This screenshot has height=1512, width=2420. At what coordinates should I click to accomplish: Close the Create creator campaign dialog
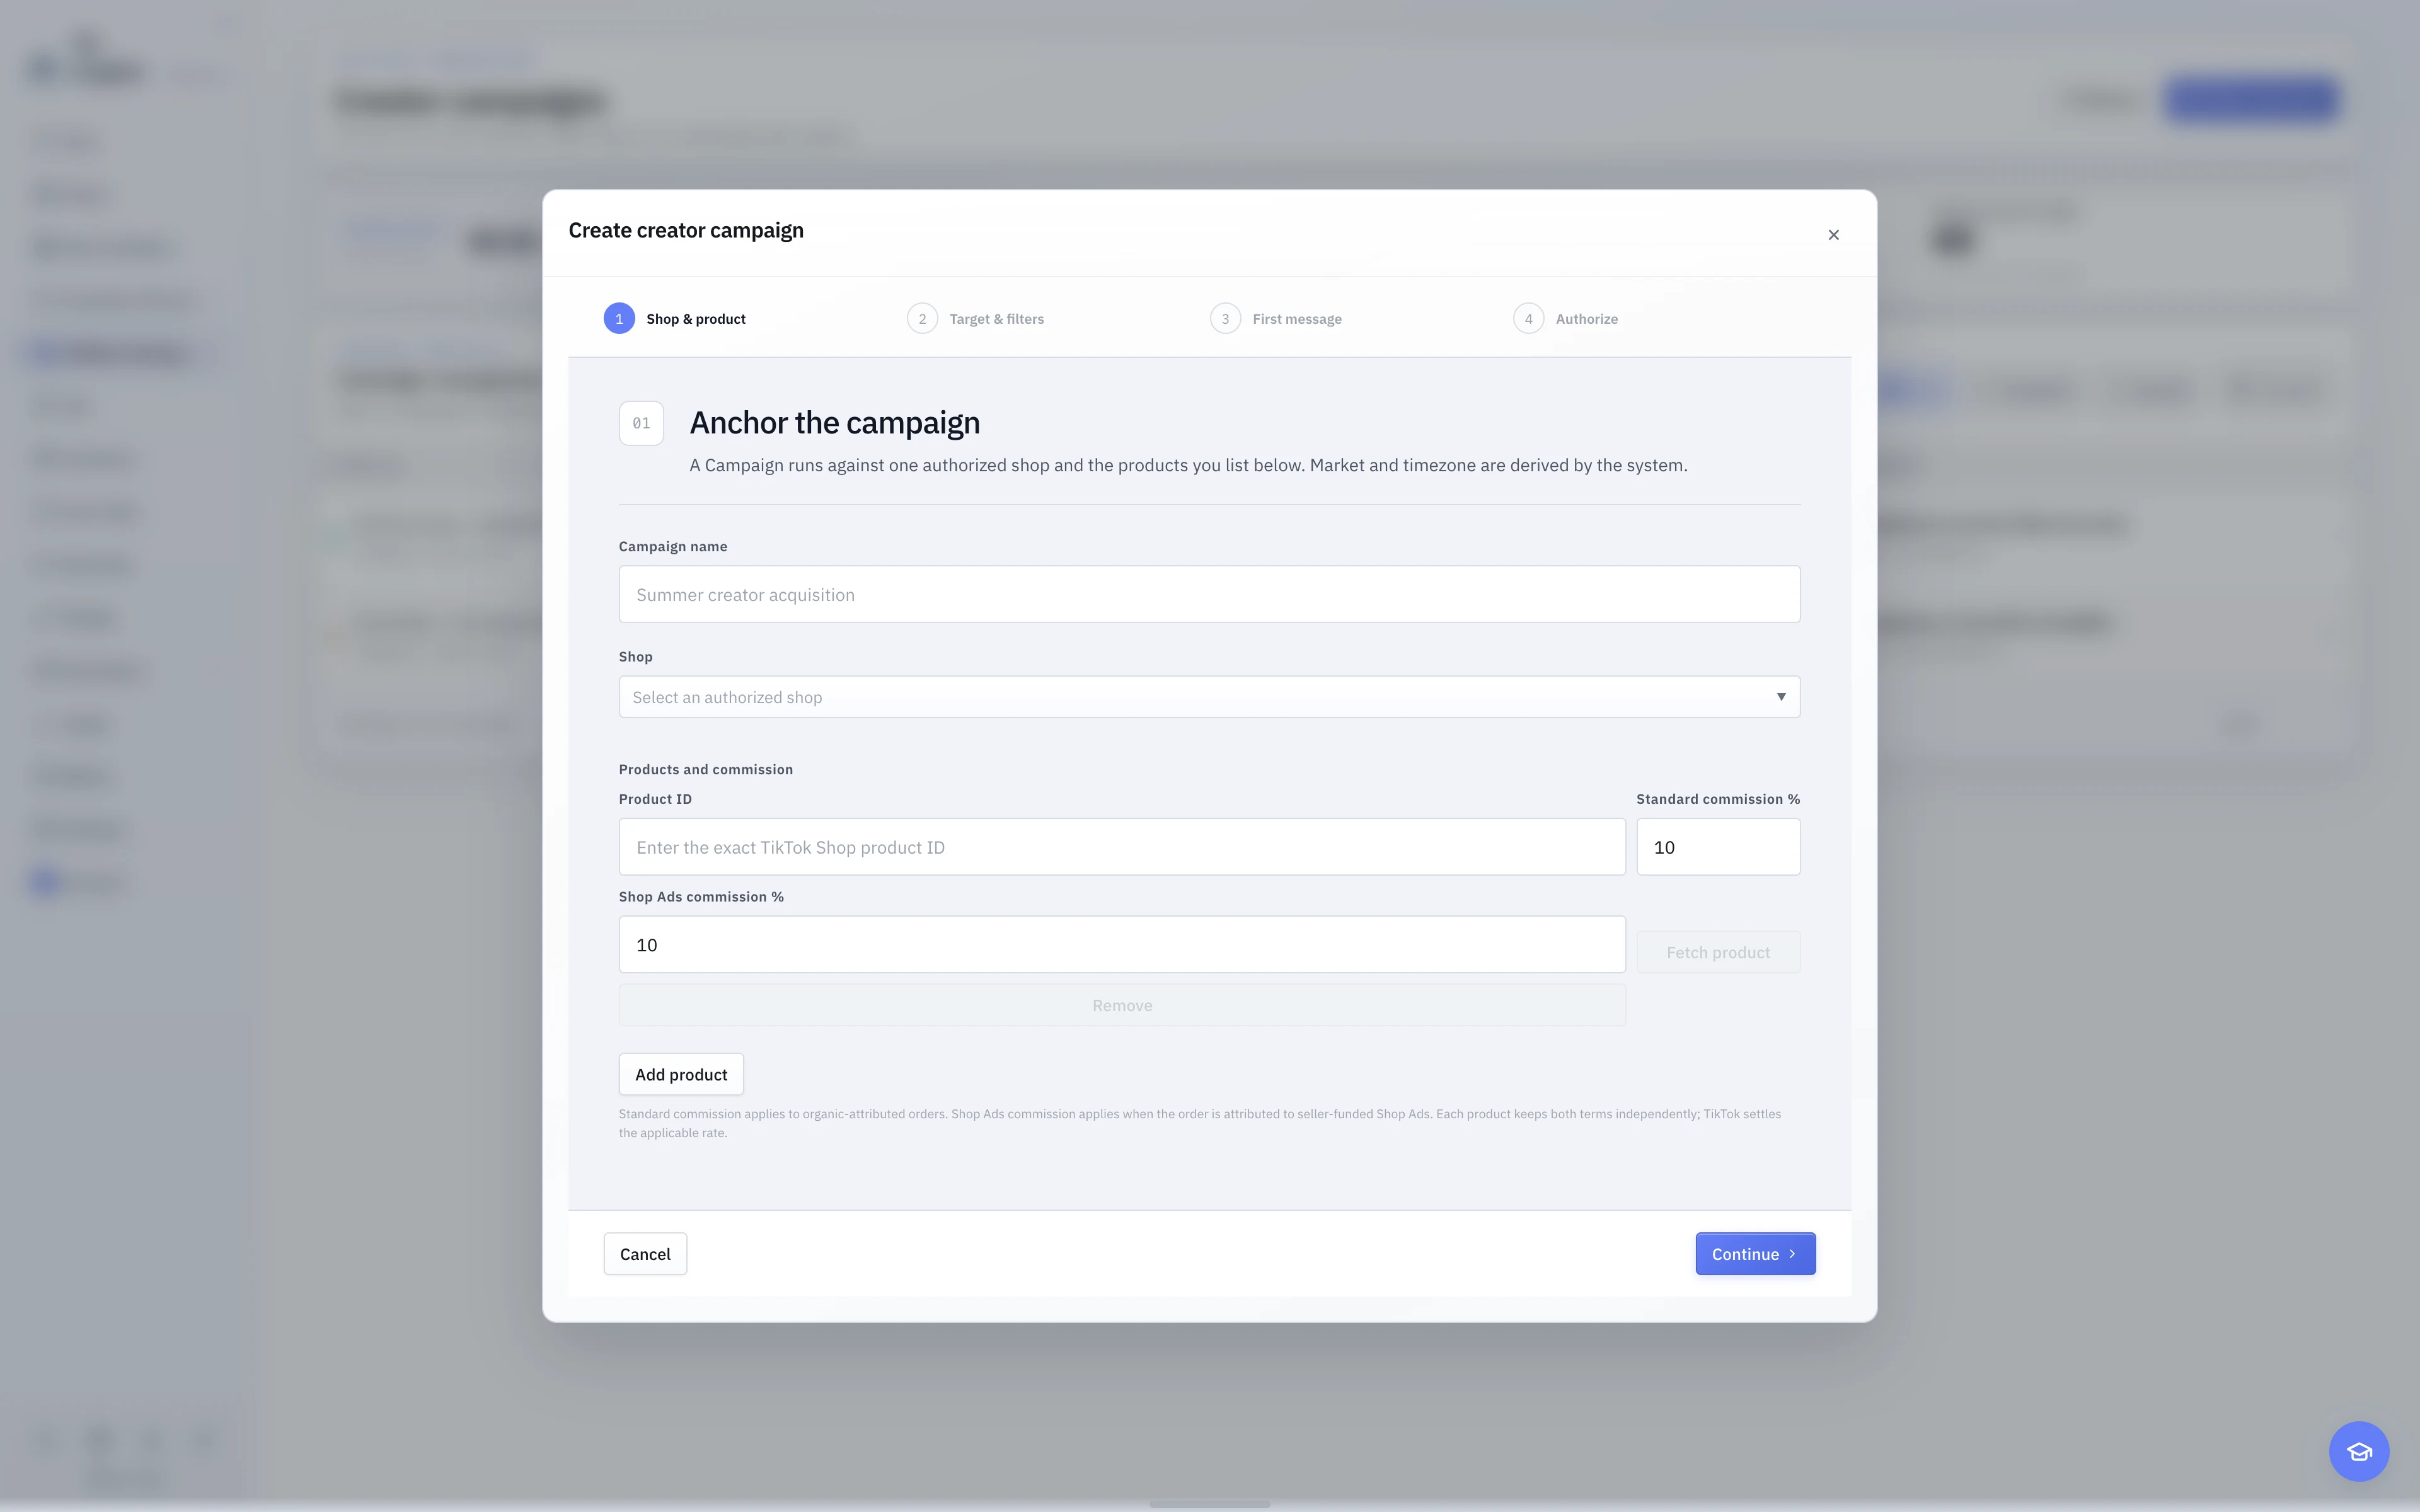click(1833, 235)
